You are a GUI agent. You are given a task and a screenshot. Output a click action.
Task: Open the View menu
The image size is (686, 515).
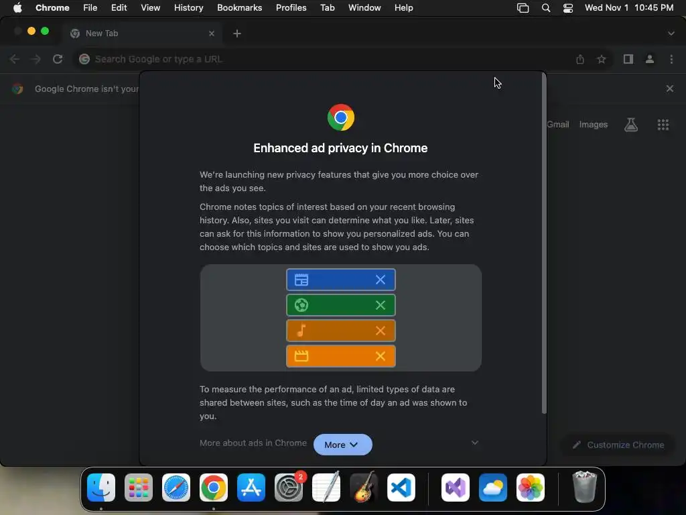coord(151,8)
